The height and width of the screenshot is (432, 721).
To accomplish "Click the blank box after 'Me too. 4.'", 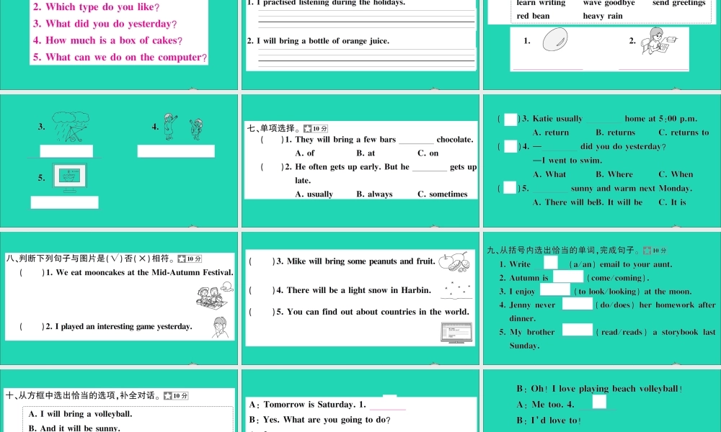I will [599, 401].
